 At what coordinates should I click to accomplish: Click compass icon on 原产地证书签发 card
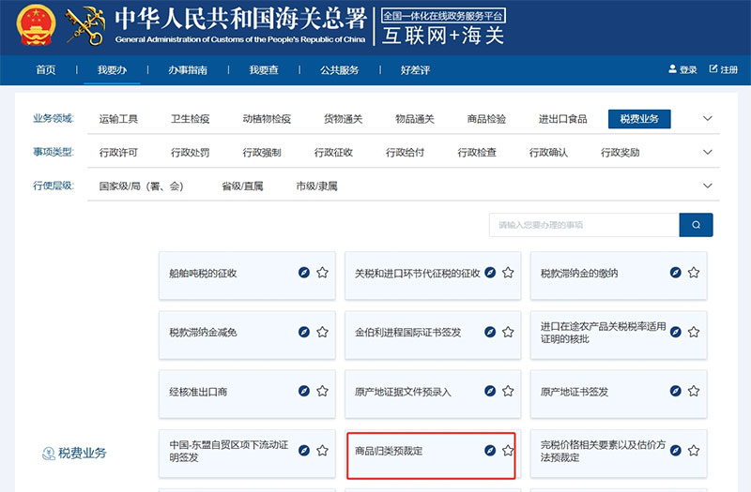675,392
